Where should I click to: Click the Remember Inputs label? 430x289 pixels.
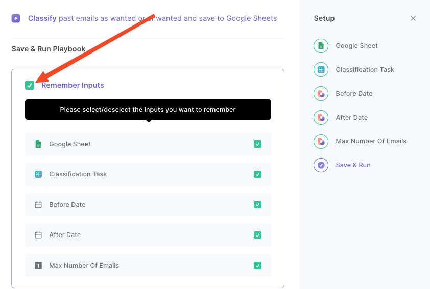73,85
